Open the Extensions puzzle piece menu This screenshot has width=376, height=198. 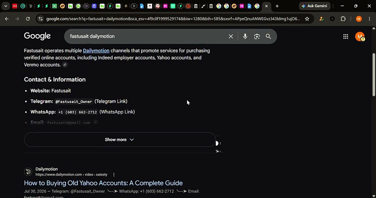[343, 19]
